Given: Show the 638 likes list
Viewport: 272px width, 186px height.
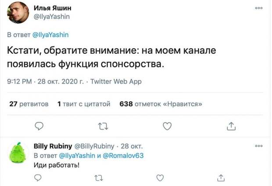Looking at the screenshot, I should (x=161, y=105).
